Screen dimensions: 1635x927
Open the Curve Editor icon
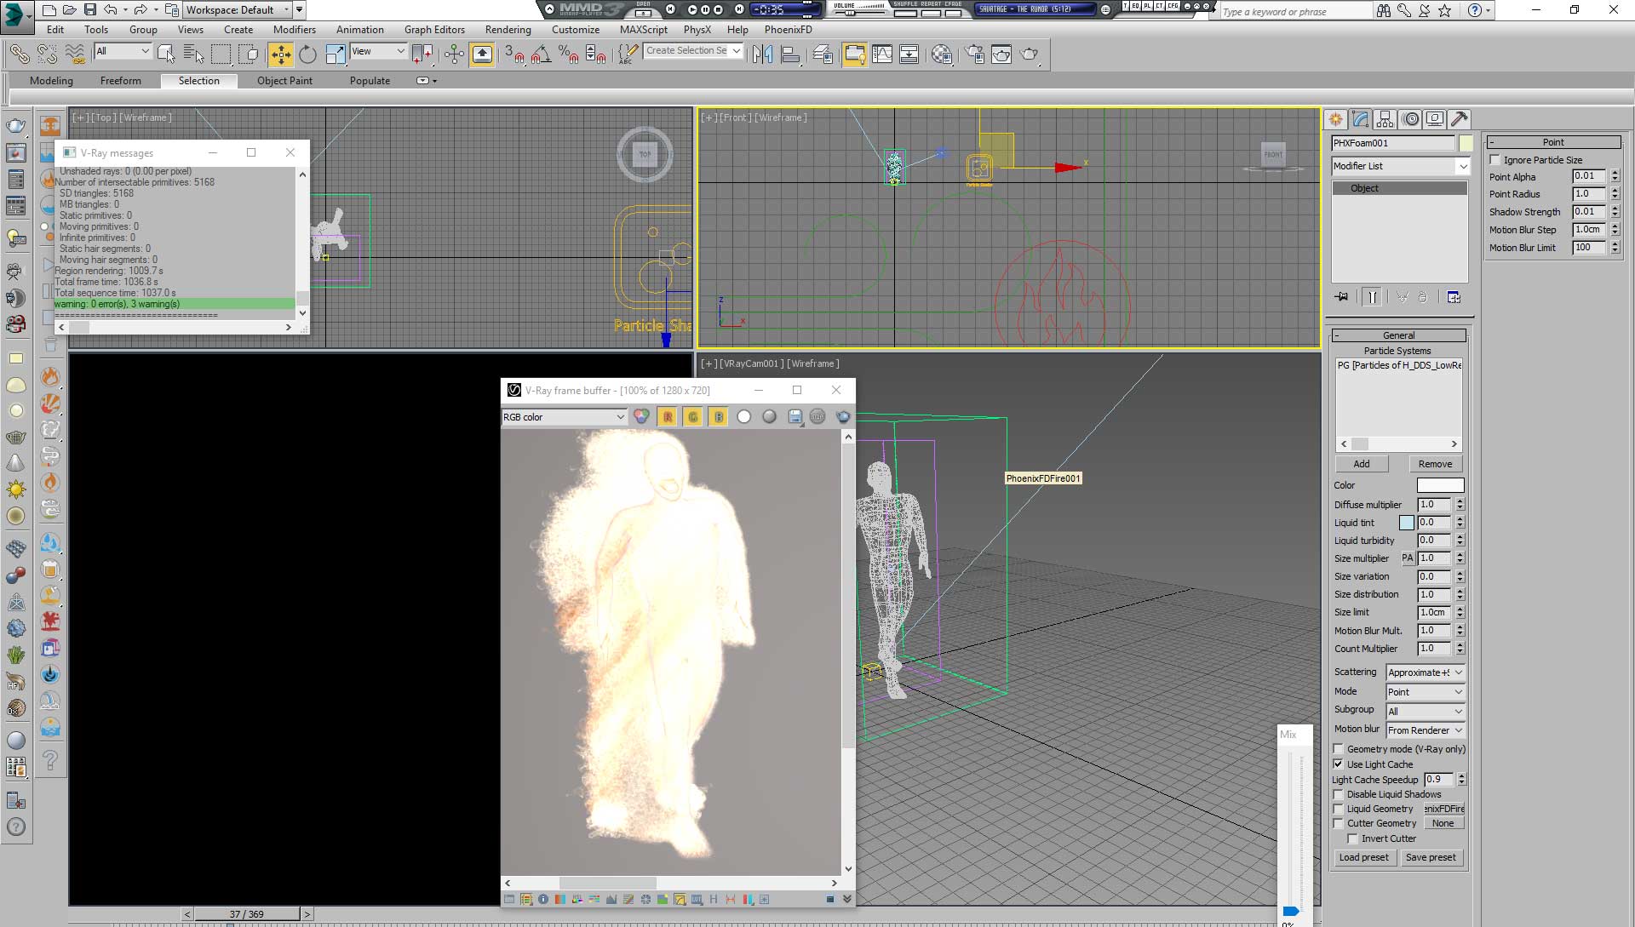pyautogui.click(x=882, y=54)
